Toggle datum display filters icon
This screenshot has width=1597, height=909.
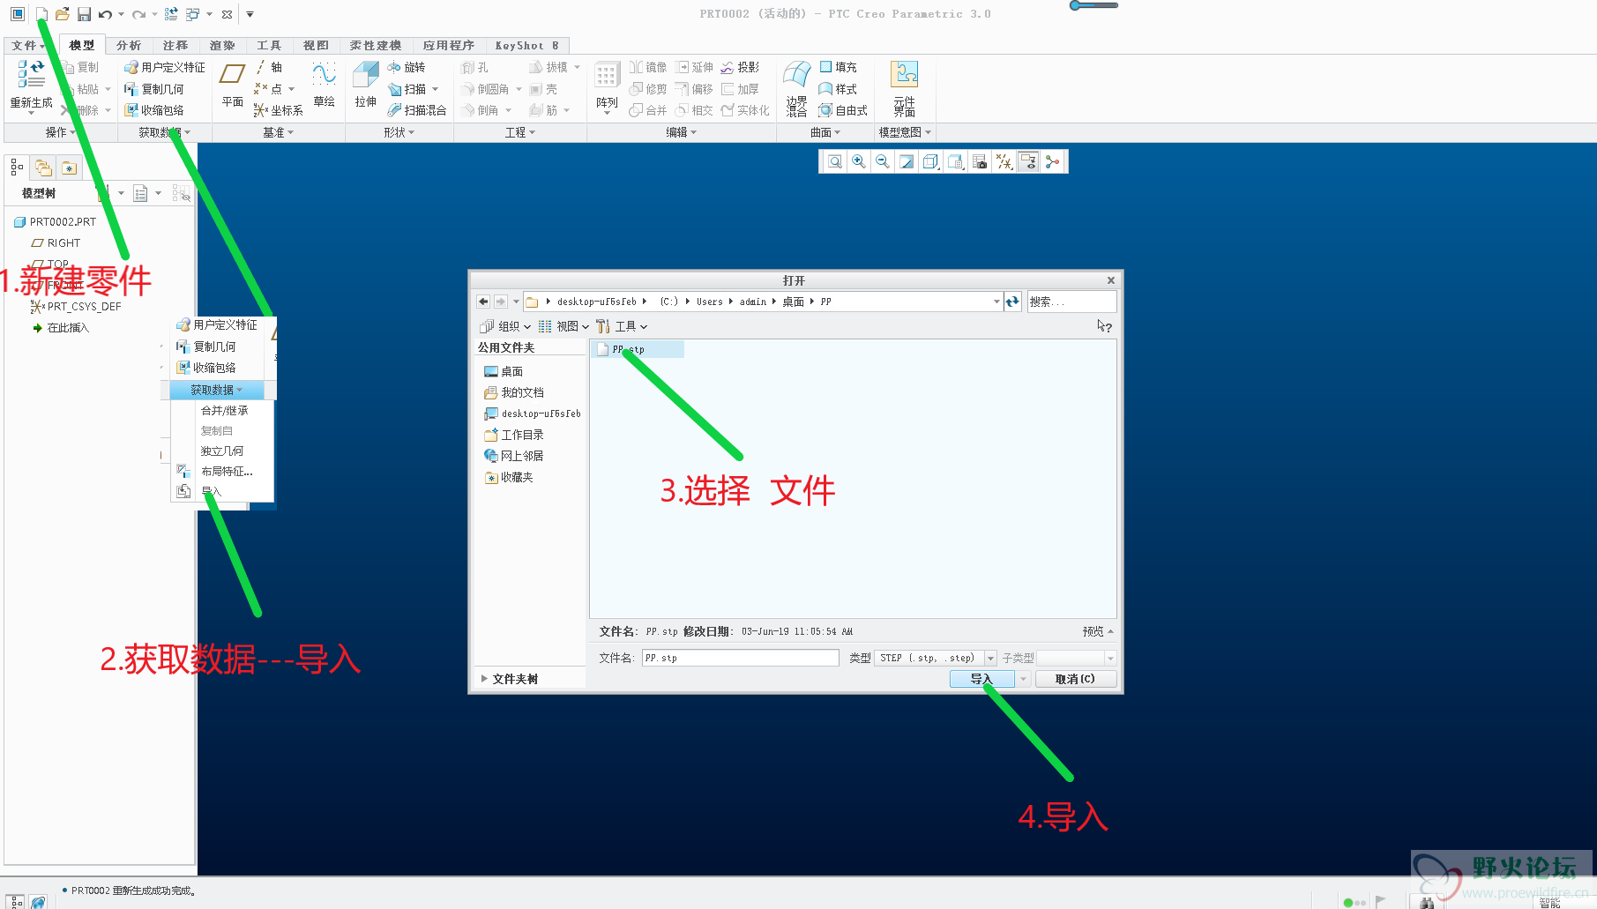pos(1004,161)
